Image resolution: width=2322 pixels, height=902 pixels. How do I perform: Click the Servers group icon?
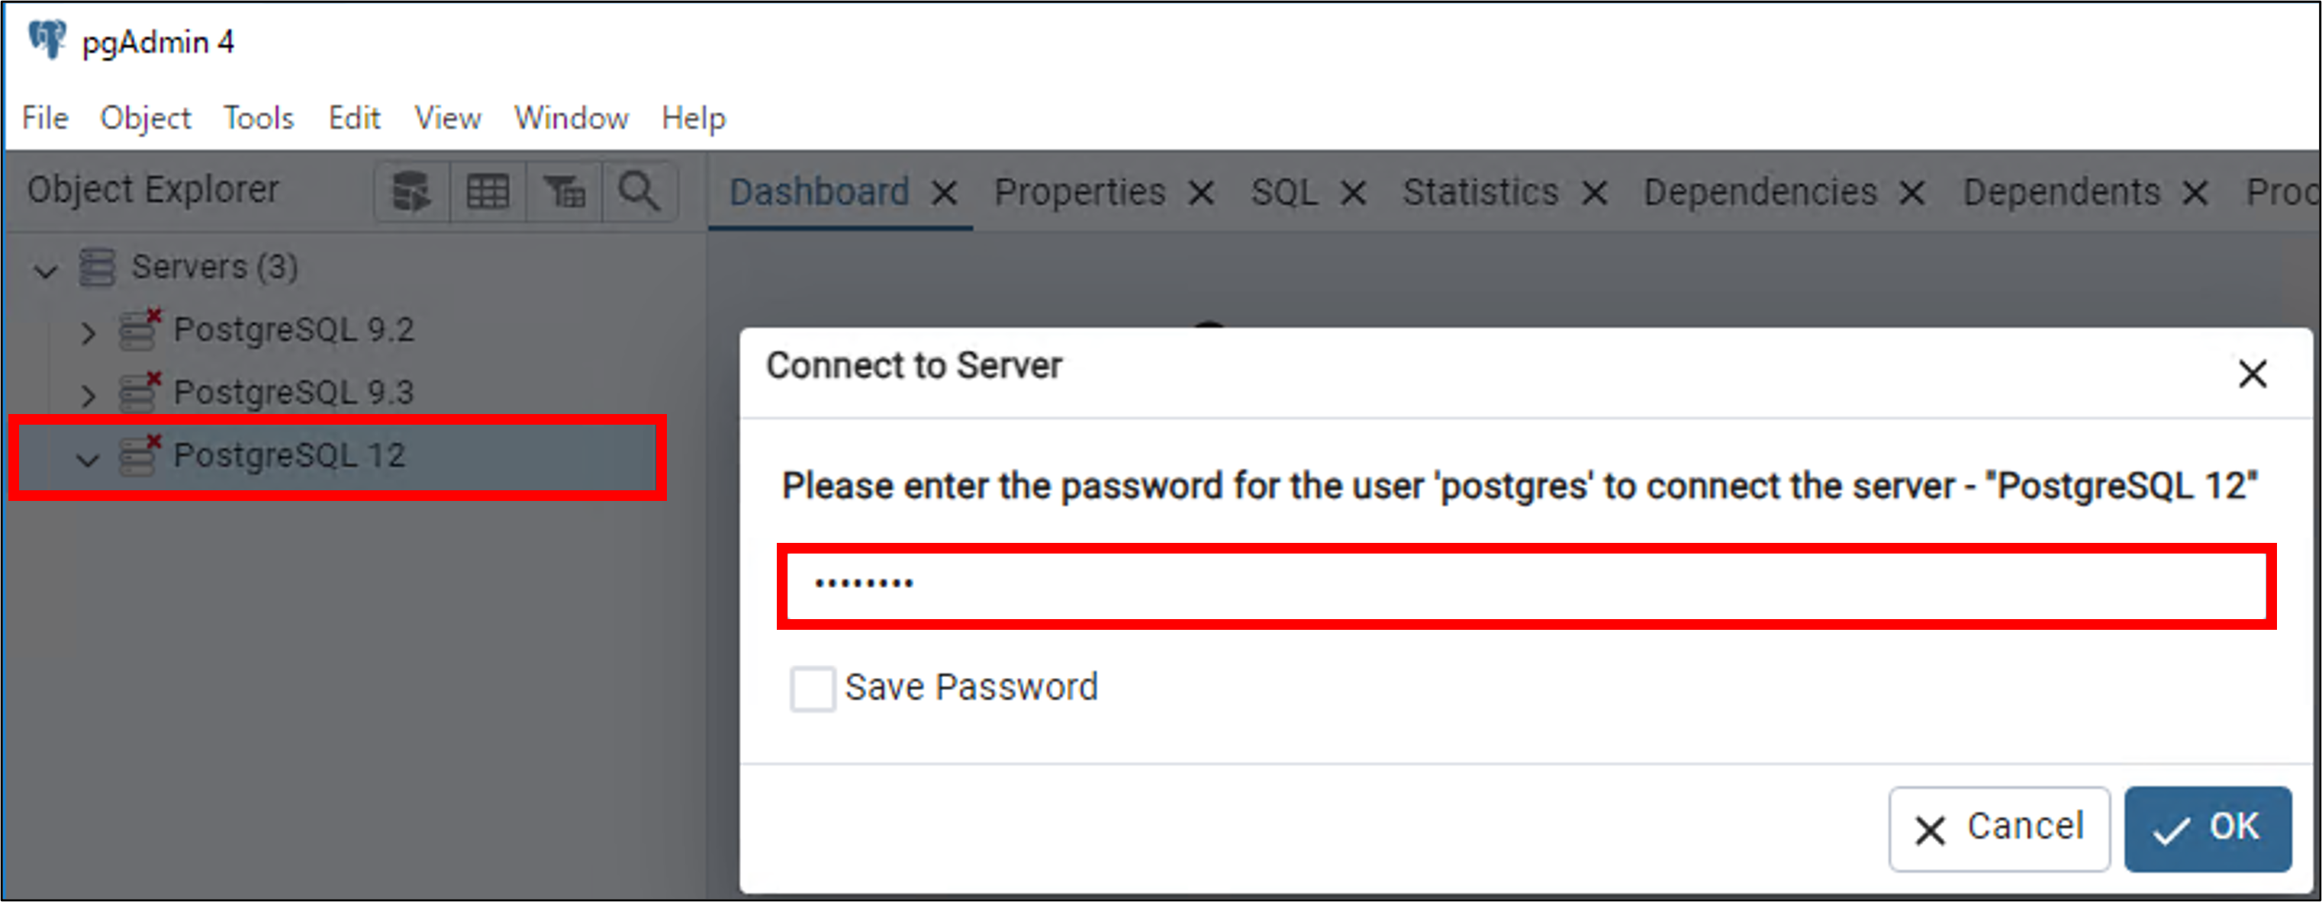[98, 267]
